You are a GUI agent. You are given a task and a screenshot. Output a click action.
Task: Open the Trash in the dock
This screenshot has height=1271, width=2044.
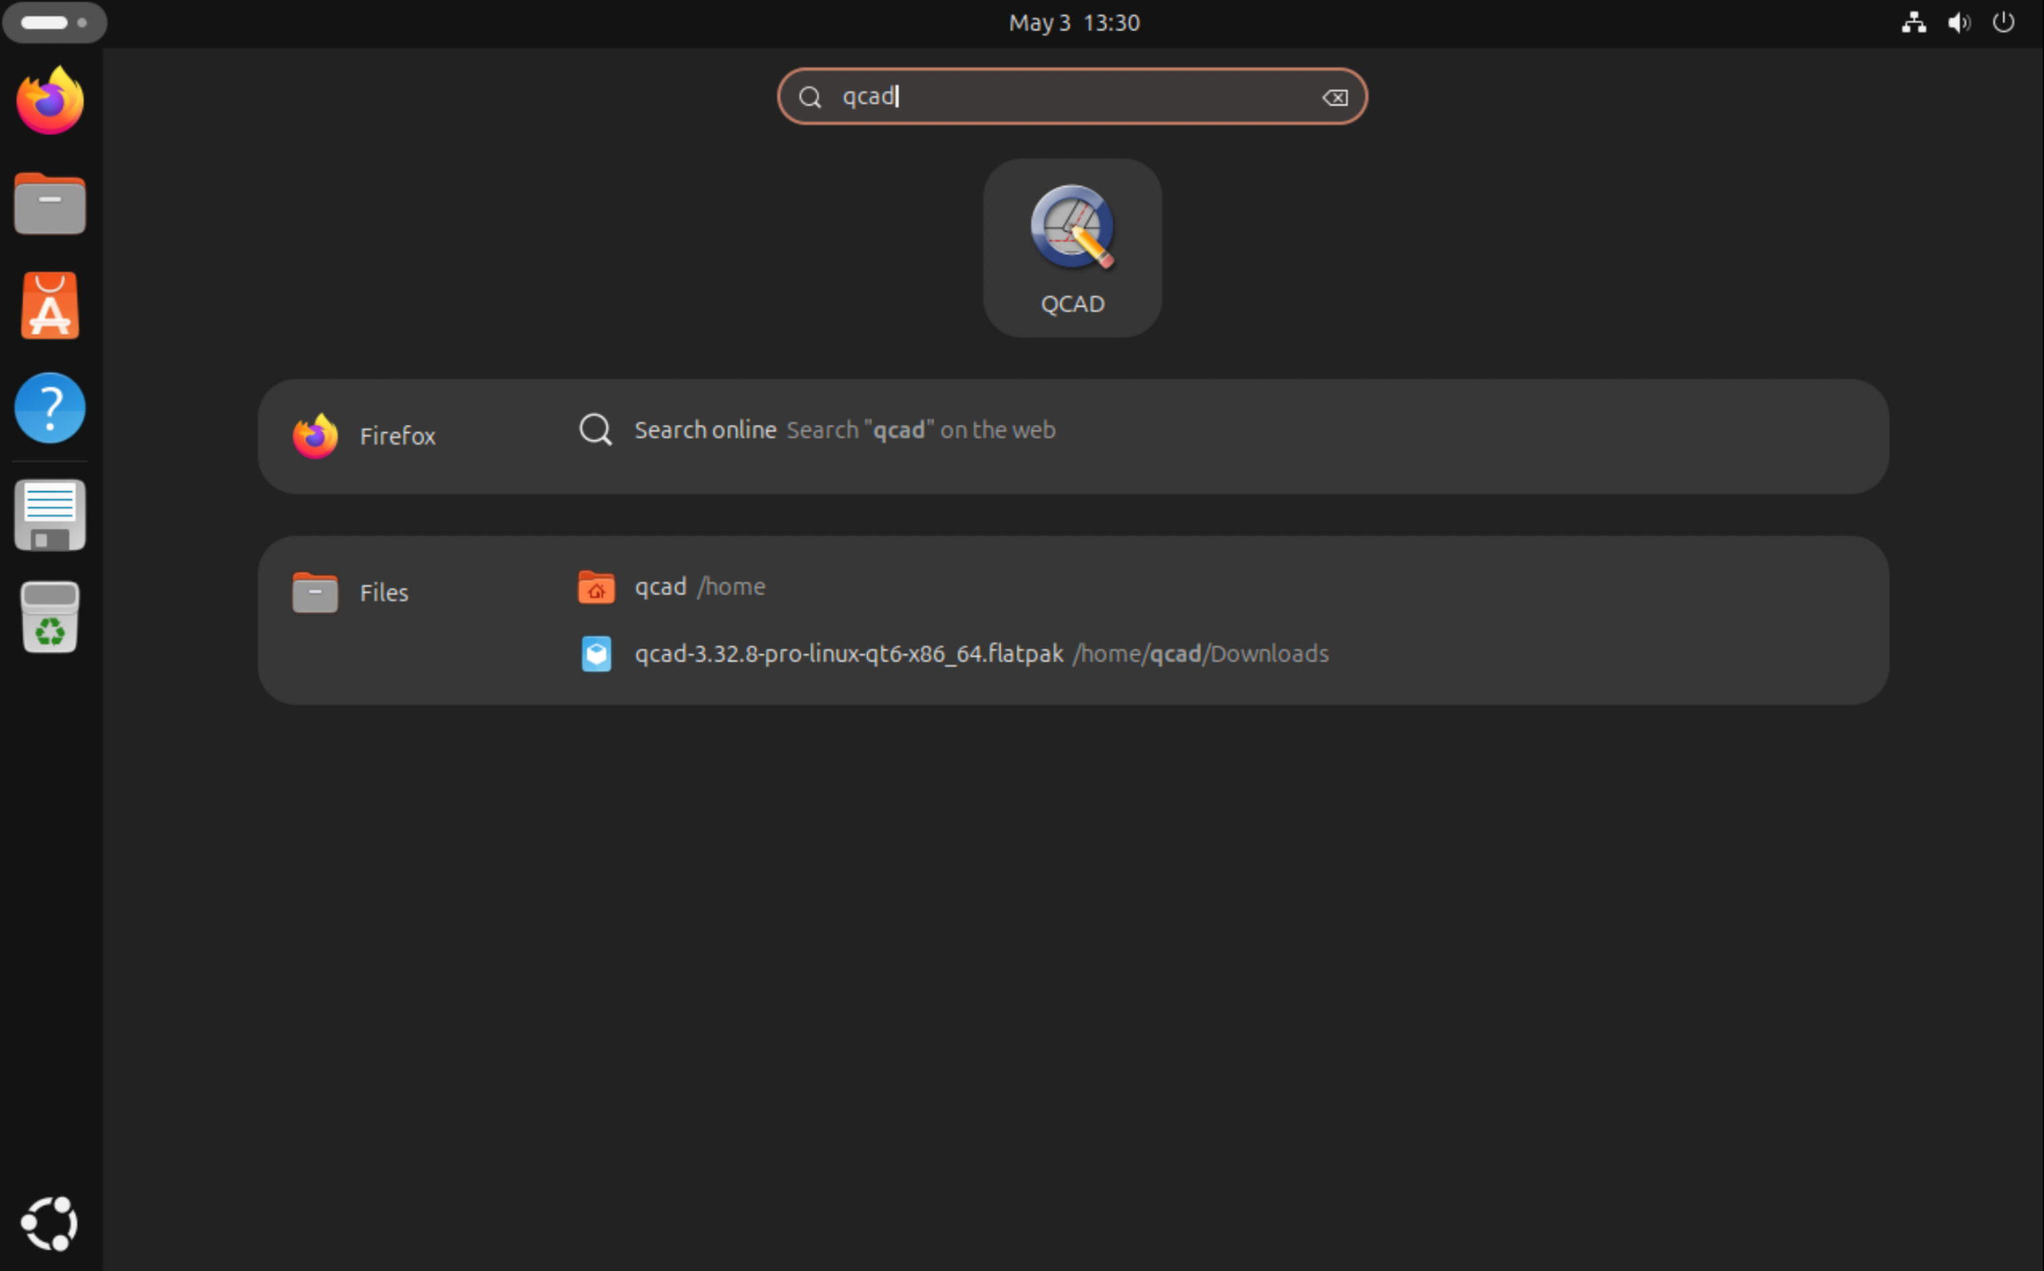(x=50, y=617)
